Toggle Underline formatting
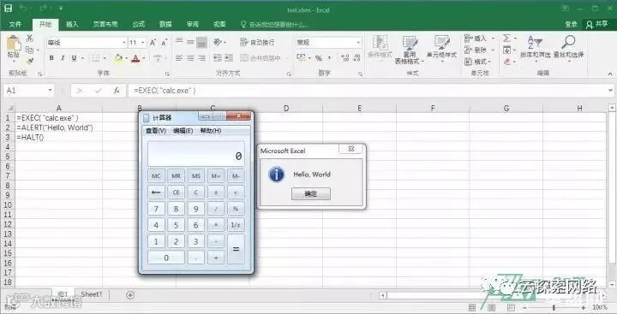Viewport: 617px width, 314px height. click(x=74, y=58)
